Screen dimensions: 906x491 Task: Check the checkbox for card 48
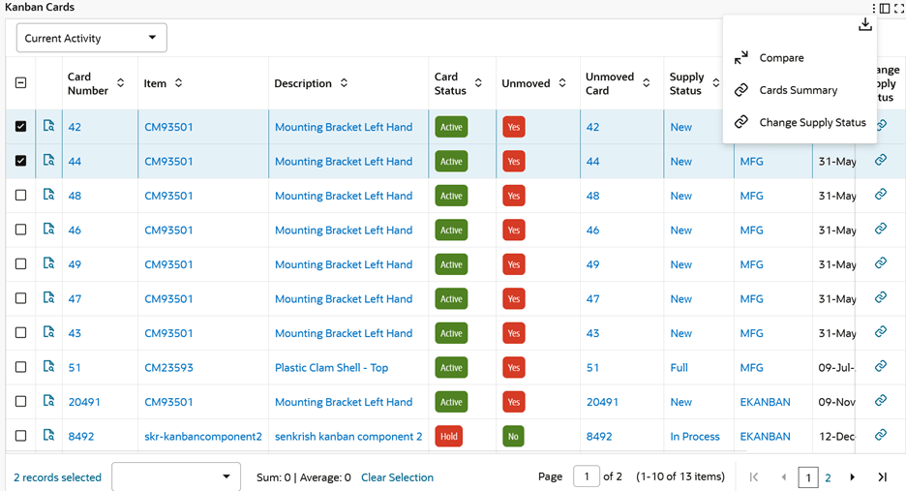coord(20,195)
